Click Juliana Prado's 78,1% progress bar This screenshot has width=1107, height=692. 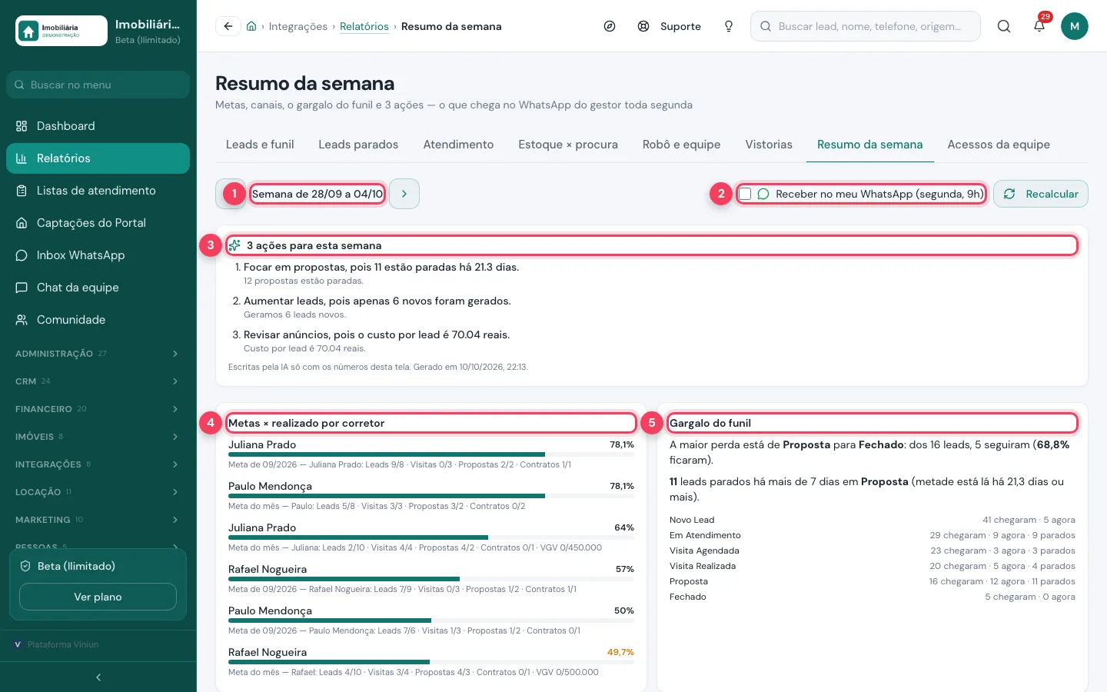[431, 454]
